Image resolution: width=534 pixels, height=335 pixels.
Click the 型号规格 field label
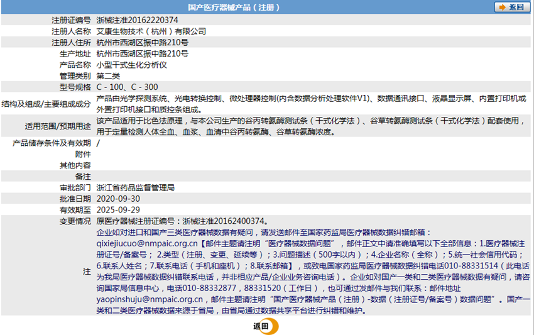(75, 87)
